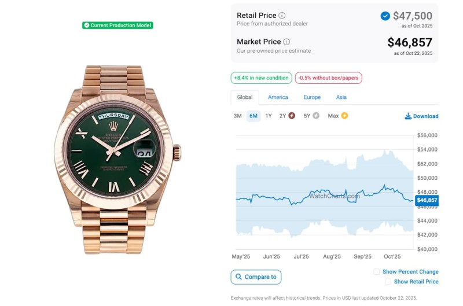Click the Retail Price info icon

click(282, 16)
